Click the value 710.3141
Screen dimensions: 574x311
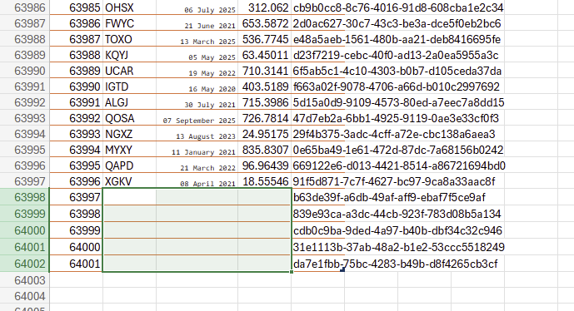coord(265,71)
